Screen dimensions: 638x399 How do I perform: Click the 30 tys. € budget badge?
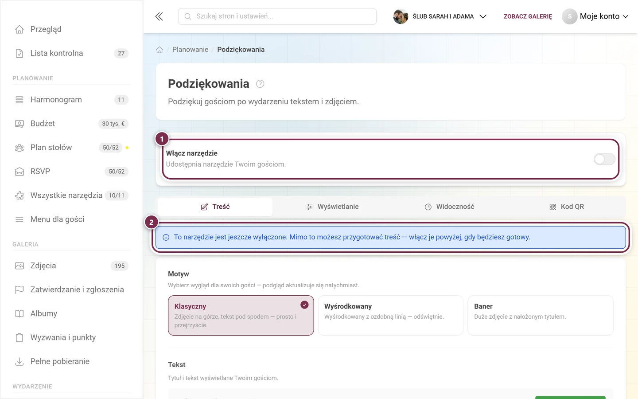click(x=113, y=124)
